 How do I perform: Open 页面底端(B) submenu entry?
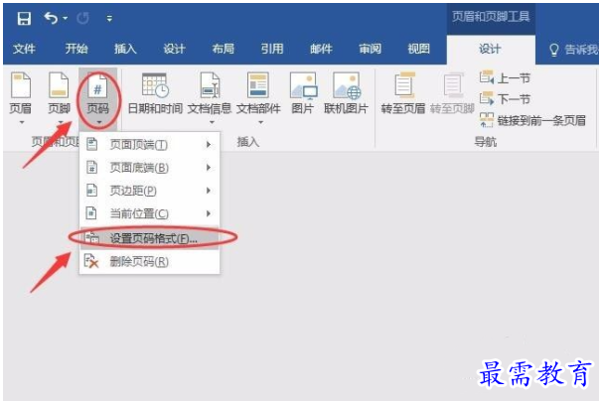point(149,168)
